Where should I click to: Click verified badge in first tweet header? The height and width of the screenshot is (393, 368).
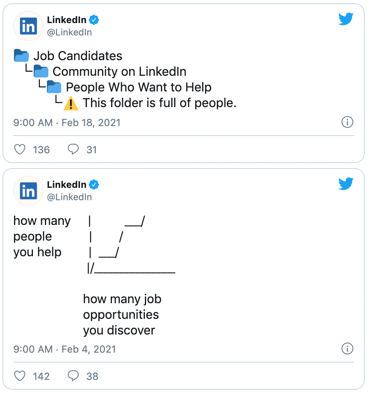click(94, 20)
